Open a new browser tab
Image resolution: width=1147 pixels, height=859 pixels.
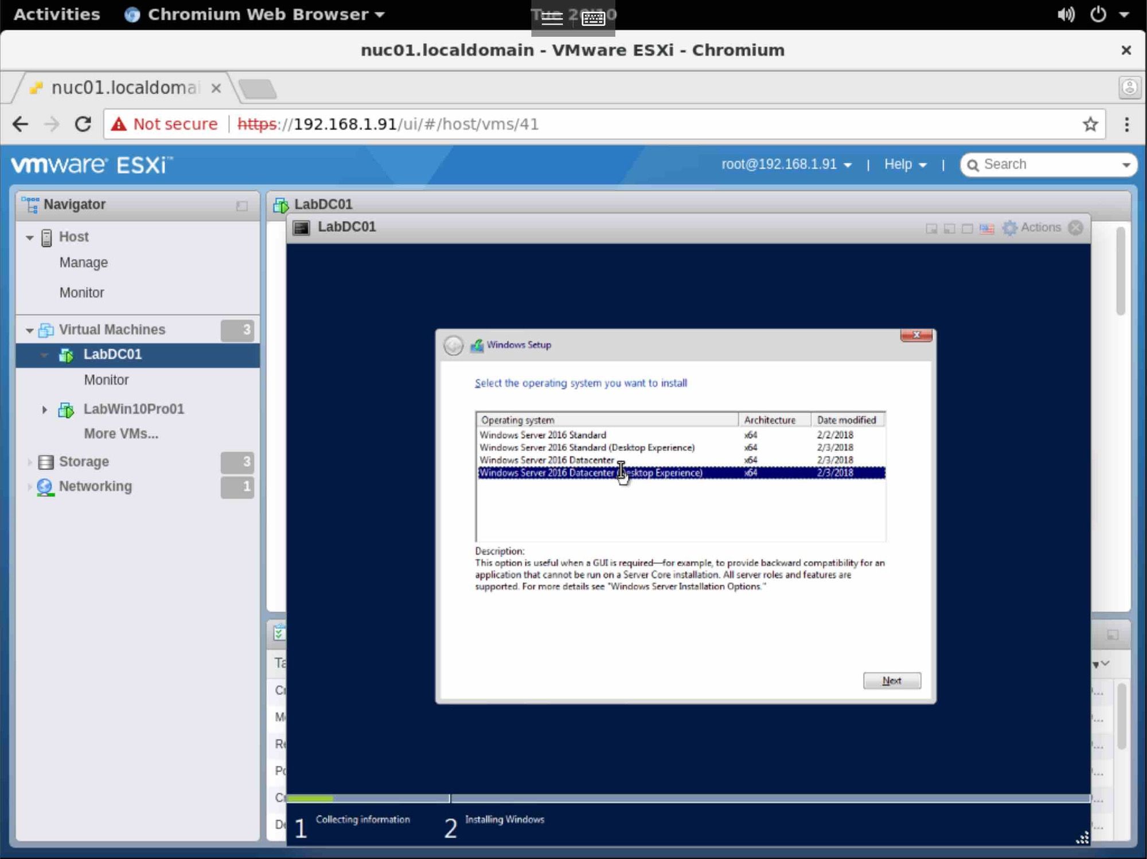click(258, 89)
